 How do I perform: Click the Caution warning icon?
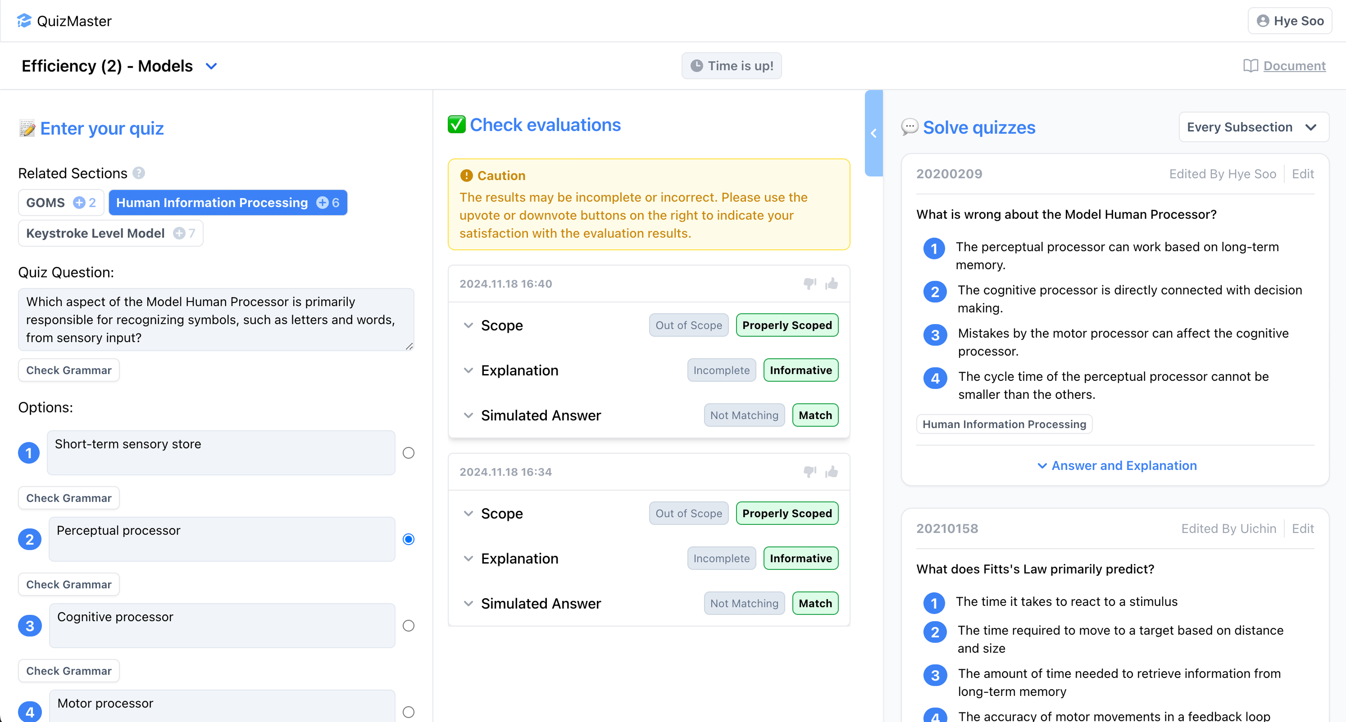coord(466,176)
